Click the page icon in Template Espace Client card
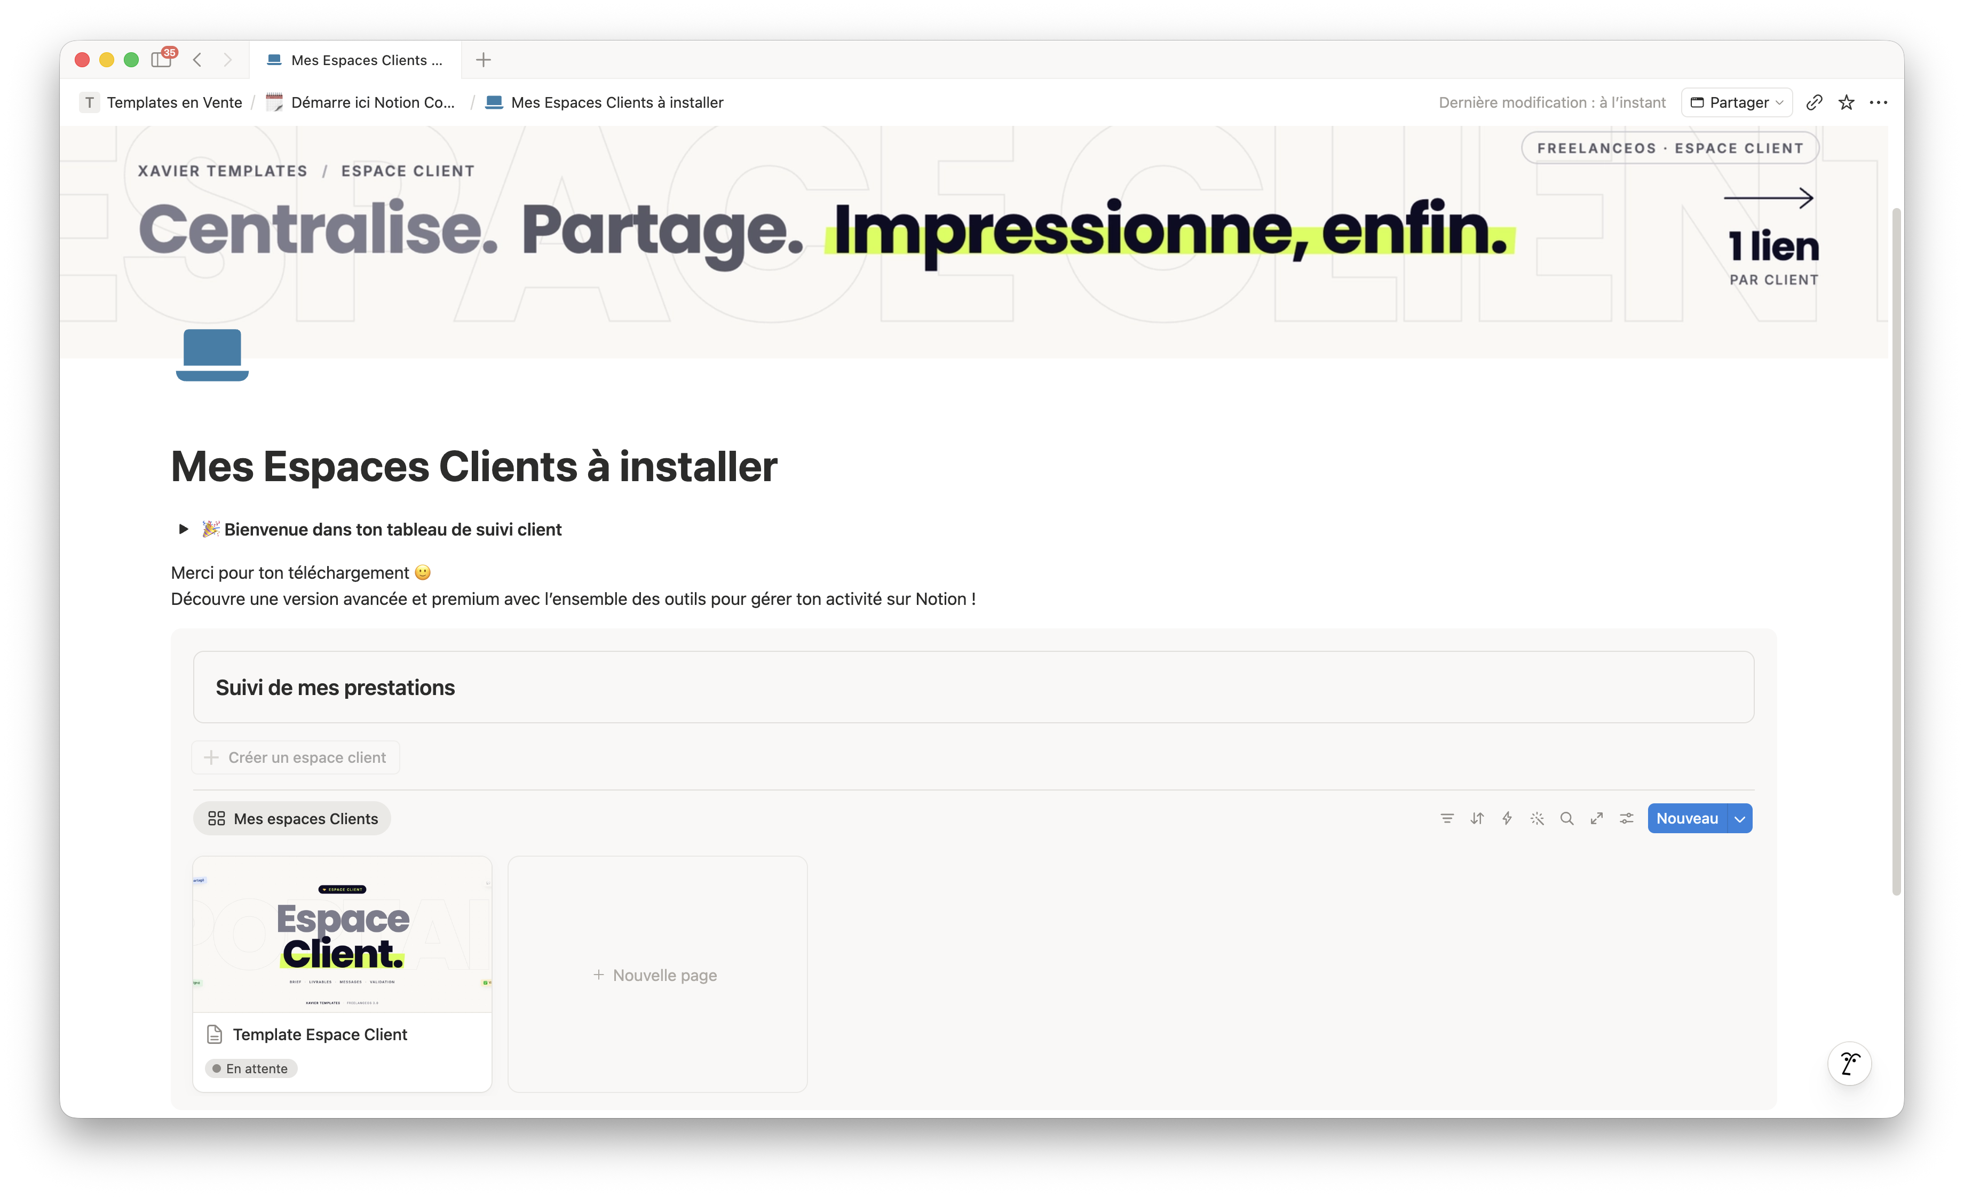Image resolution: width=1964 pixels, height=1197 pixels. [x=215, y=1034]
